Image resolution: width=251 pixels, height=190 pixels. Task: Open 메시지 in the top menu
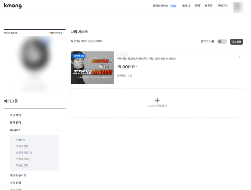pyautogui.click(x=186, y=6)
